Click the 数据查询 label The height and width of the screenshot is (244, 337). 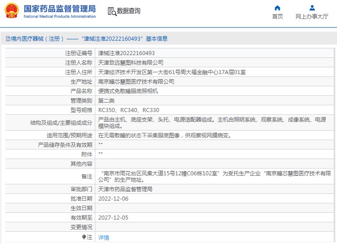coord(129,11)
